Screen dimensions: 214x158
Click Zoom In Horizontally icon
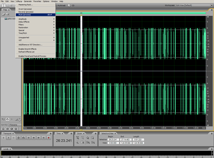pyautogui.click(x=78, y=137)
